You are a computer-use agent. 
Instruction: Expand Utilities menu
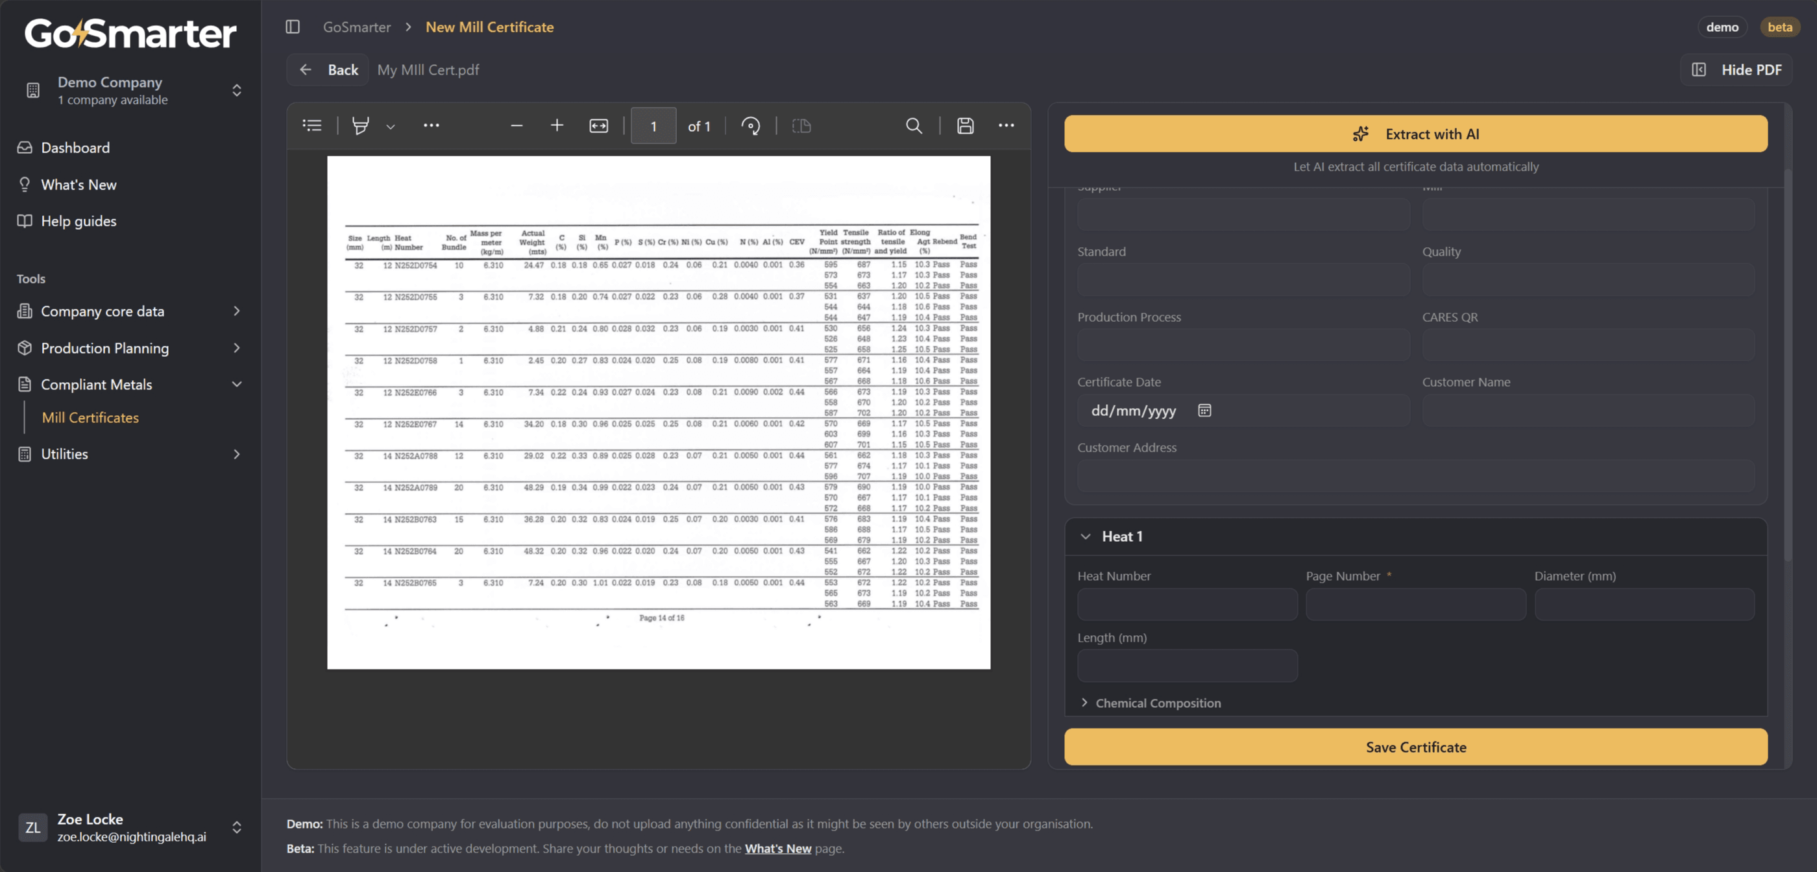130,454
